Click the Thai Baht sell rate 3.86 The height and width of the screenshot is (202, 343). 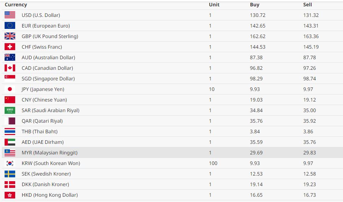click(x=308, y=131)
